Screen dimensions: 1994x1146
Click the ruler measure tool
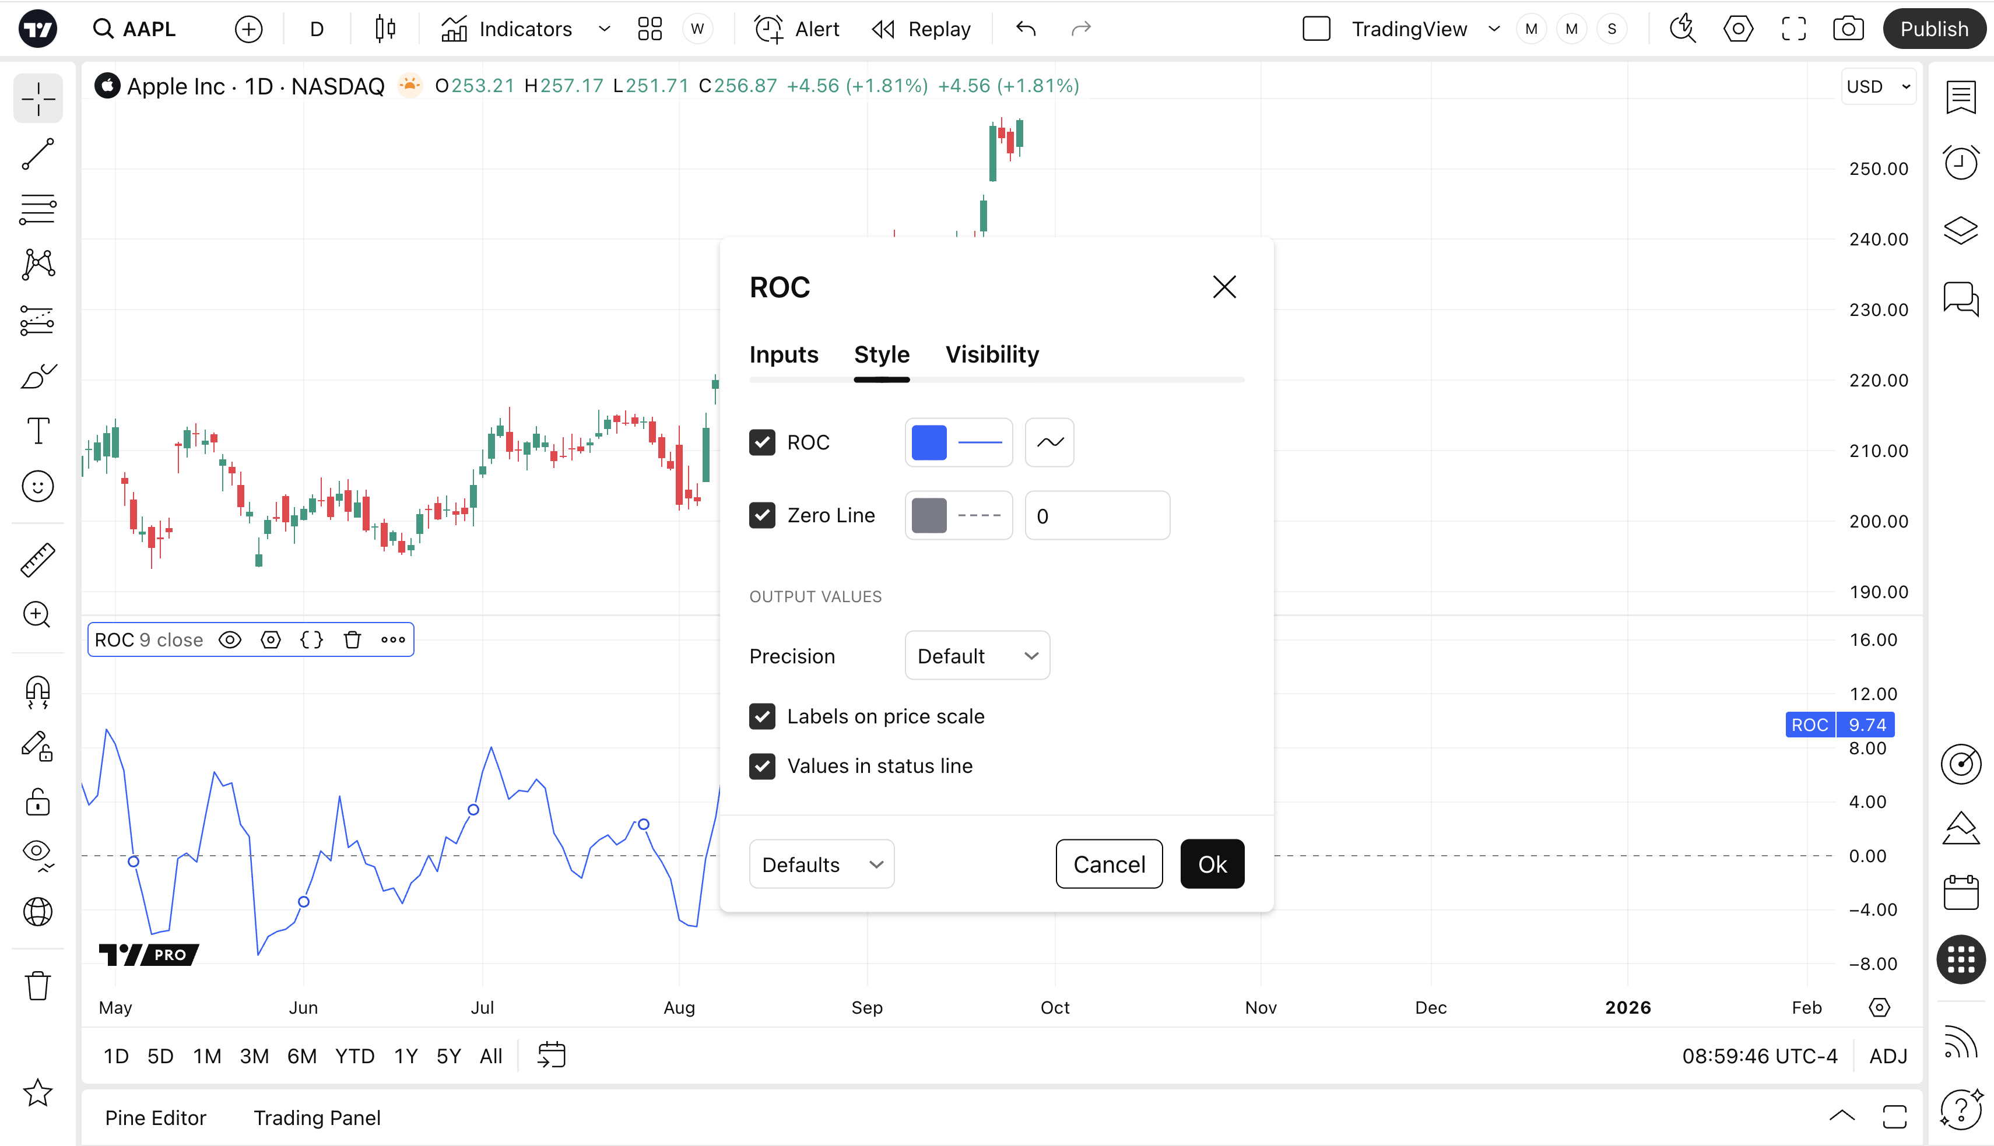point(38,560)
